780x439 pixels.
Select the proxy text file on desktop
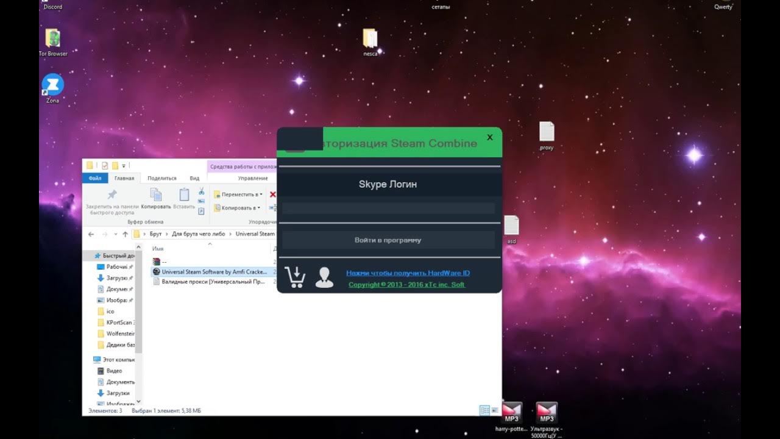pos(547,136)
